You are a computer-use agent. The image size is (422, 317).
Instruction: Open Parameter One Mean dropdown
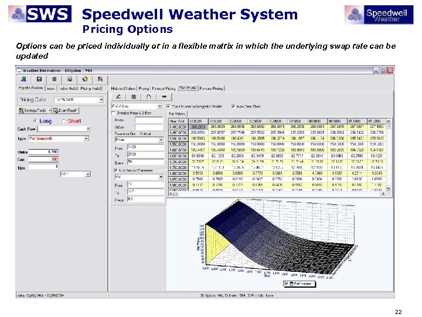click(x=161, y=140)
